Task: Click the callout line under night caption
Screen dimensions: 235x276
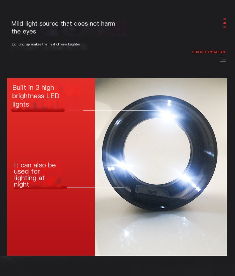Action: coord(96,187)
